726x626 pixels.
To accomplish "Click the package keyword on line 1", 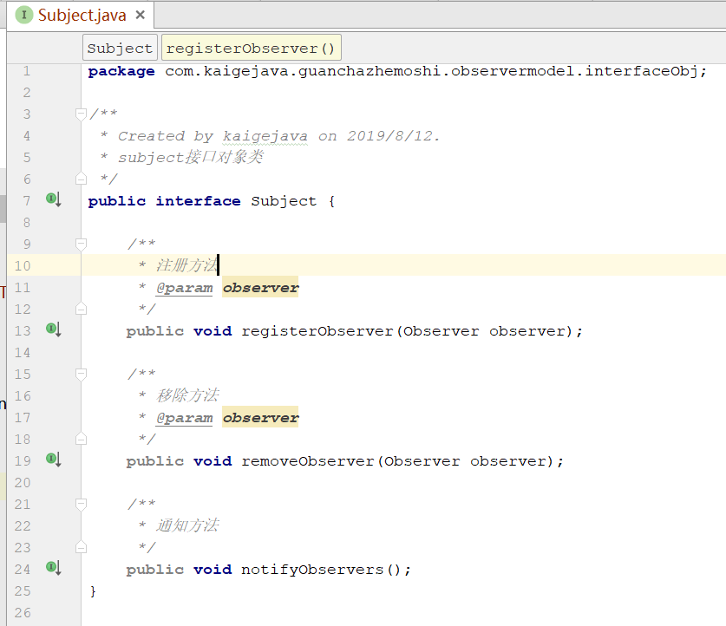I will click(x=121, y=71).
